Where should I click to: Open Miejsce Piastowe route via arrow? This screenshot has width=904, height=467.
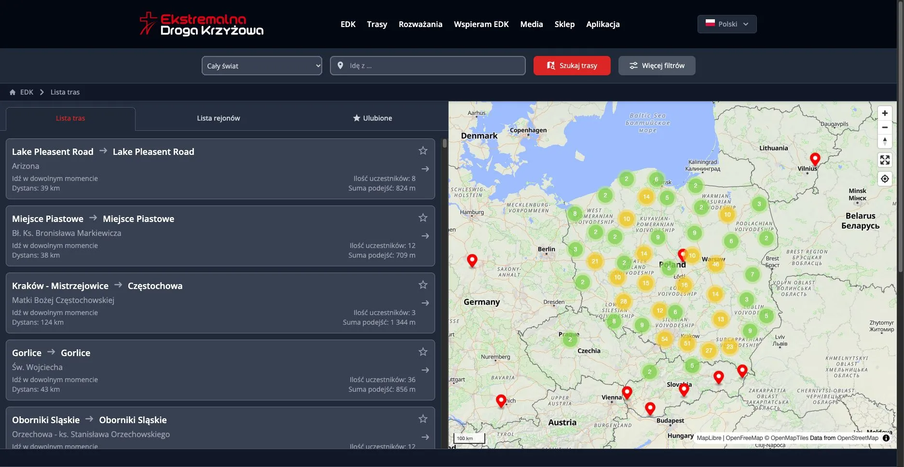[425, 236]
